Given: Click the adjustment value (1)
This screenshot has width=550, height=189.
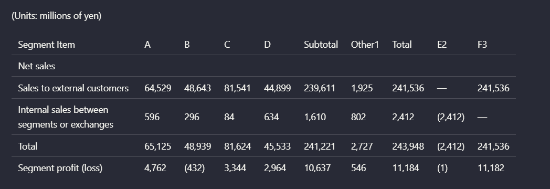Looking at the screenshot, I should tap(442, 168).
